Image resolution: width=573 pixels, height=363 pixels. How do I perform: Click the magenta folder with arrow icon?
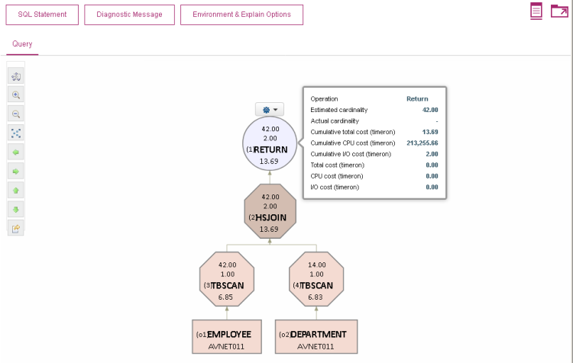click(559, 11)
